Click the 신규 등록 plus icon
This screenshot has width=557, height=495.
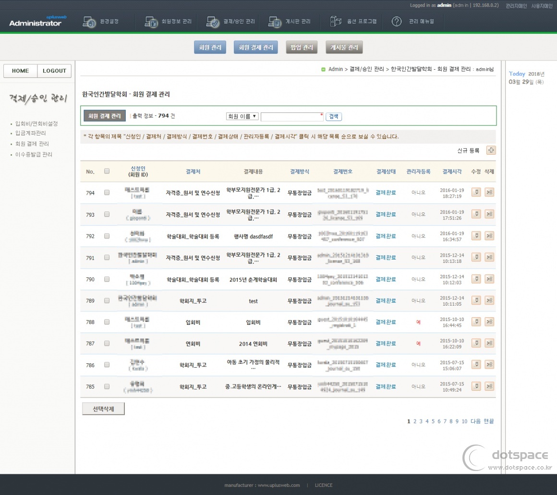tap(491, 150)
